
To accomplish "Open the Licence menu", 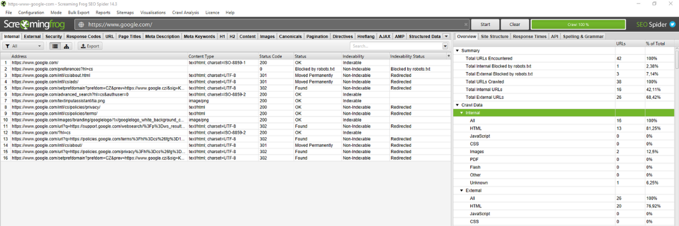I will click(x=213, y=12).
